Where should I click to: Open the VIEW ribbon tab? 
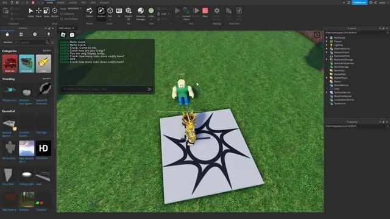[93, 2]
